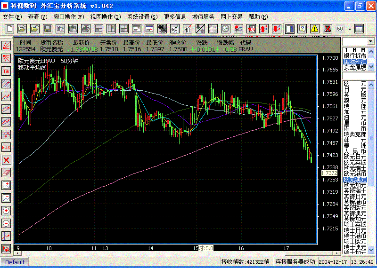Open the 网上交易 menu
Image resolution: width=377 pixels, height=268 pixels.
click(231, 17)
